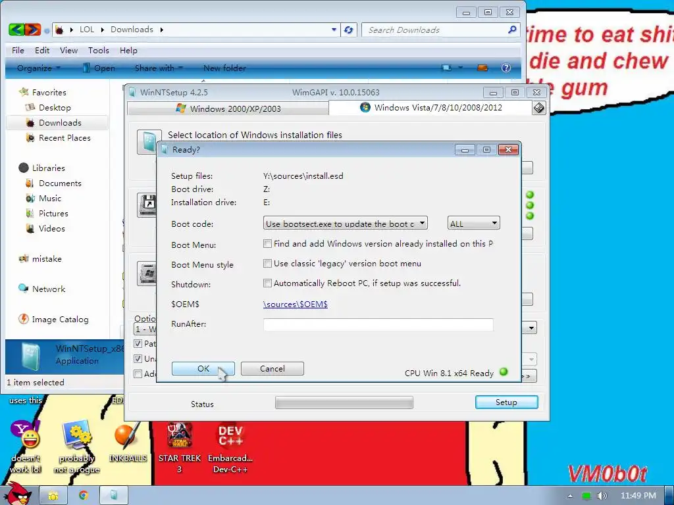The height and width of the screenshot is (505, 674).
Task: Enable Find and add Windows version checkbox
Action: 267,244
